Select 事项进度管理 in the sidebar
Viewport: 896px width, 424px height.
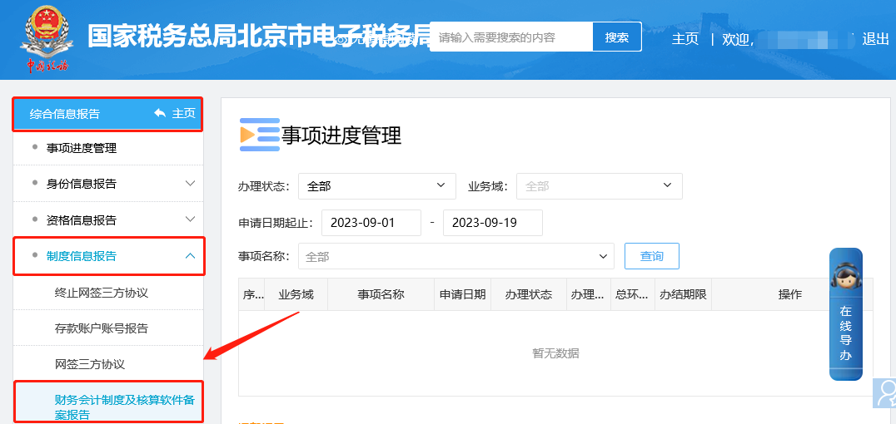(x=82, y=148)
